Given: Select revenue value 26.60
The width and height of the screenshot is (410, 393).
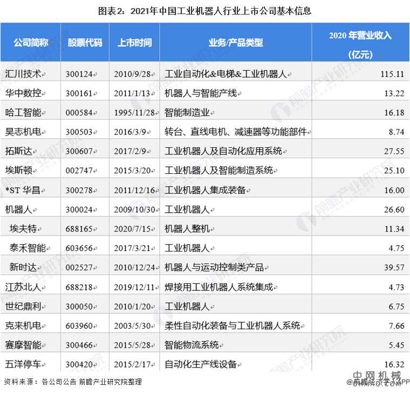Looking at the screenshot, I should (394, 210).
